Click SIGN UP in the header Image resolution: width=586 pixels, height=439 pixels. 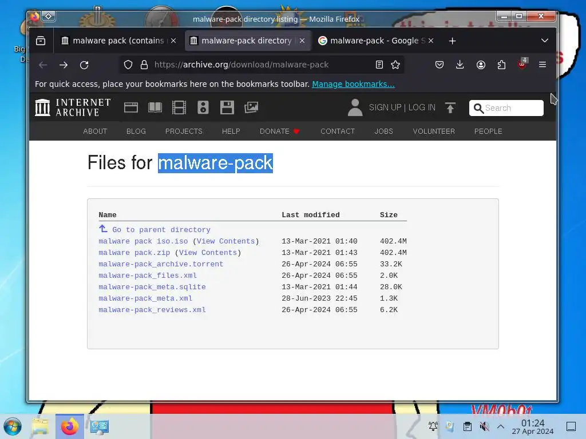click(x=385, y=107)
